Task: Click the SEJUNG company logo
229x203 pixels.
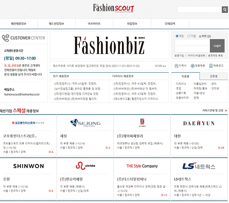Action: 85,123
